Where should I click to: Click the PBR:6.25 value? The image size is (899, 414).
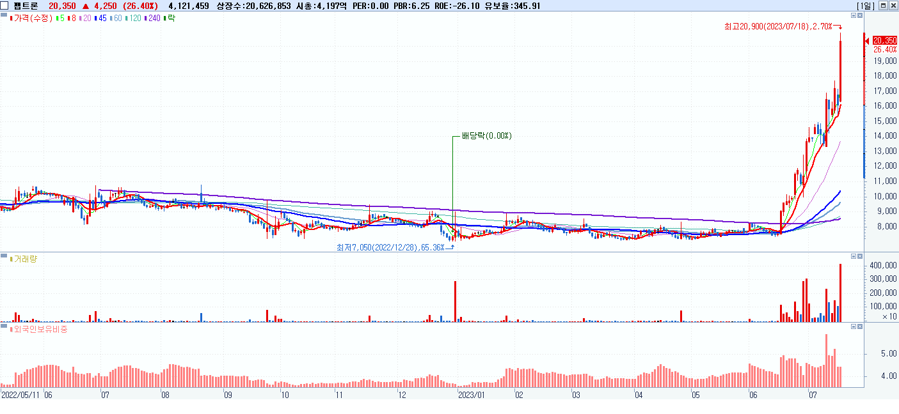coord(411,5)
